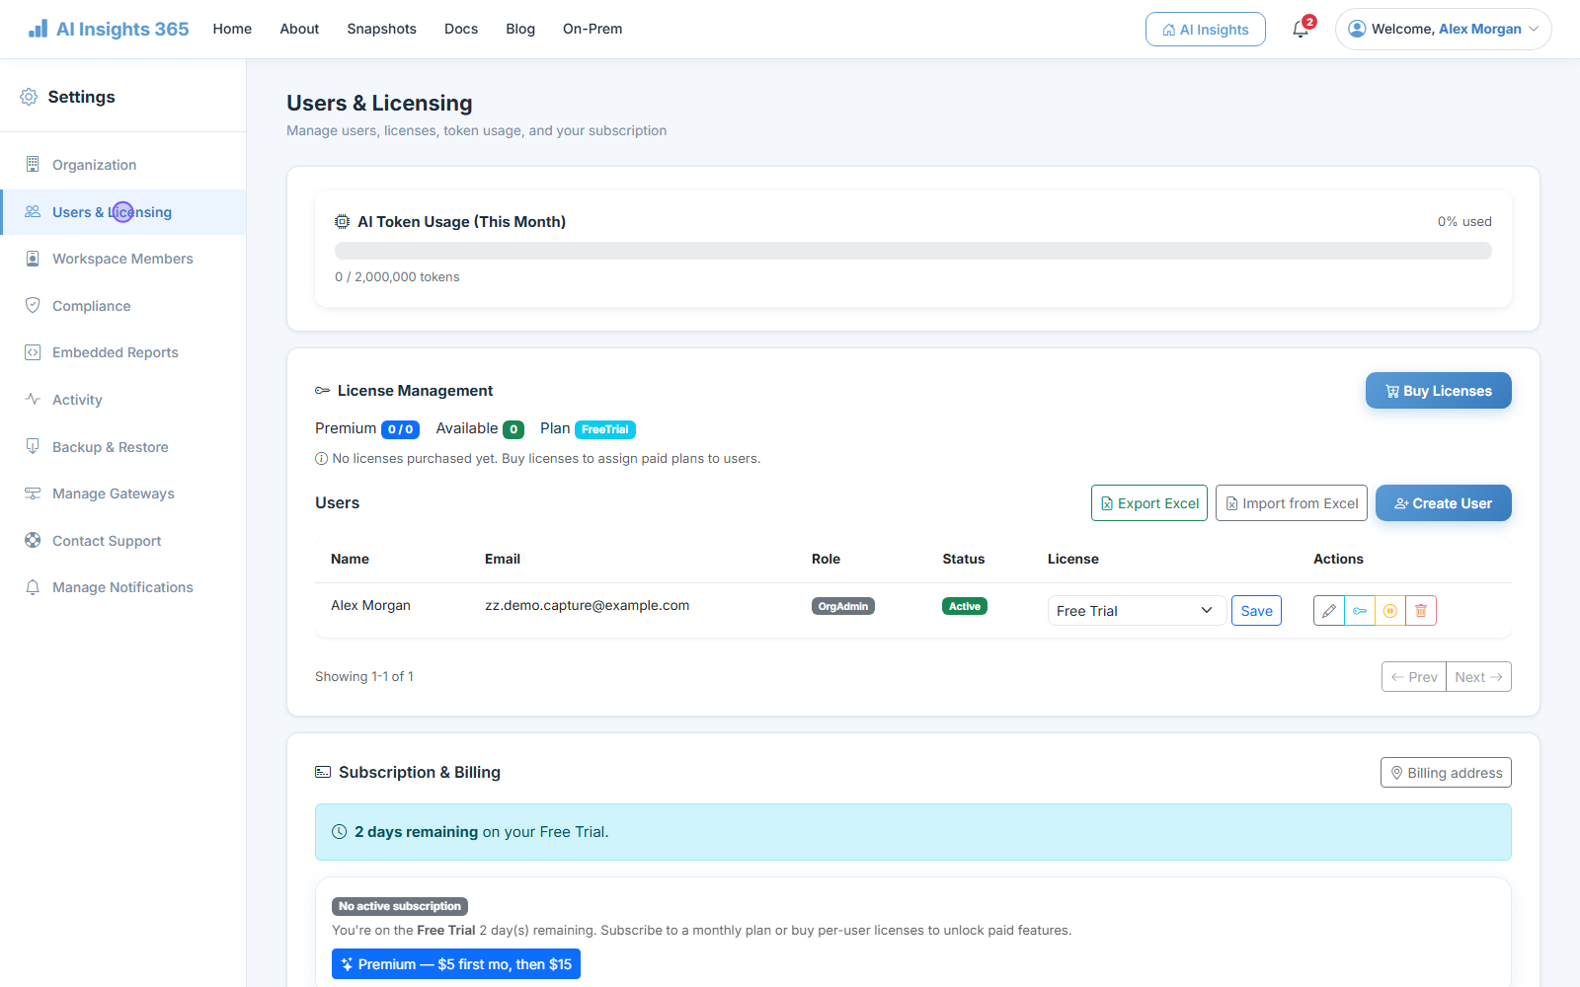Screen dimensions: 1580x987
Task: Go to Next page of users
Action: 1479,677
